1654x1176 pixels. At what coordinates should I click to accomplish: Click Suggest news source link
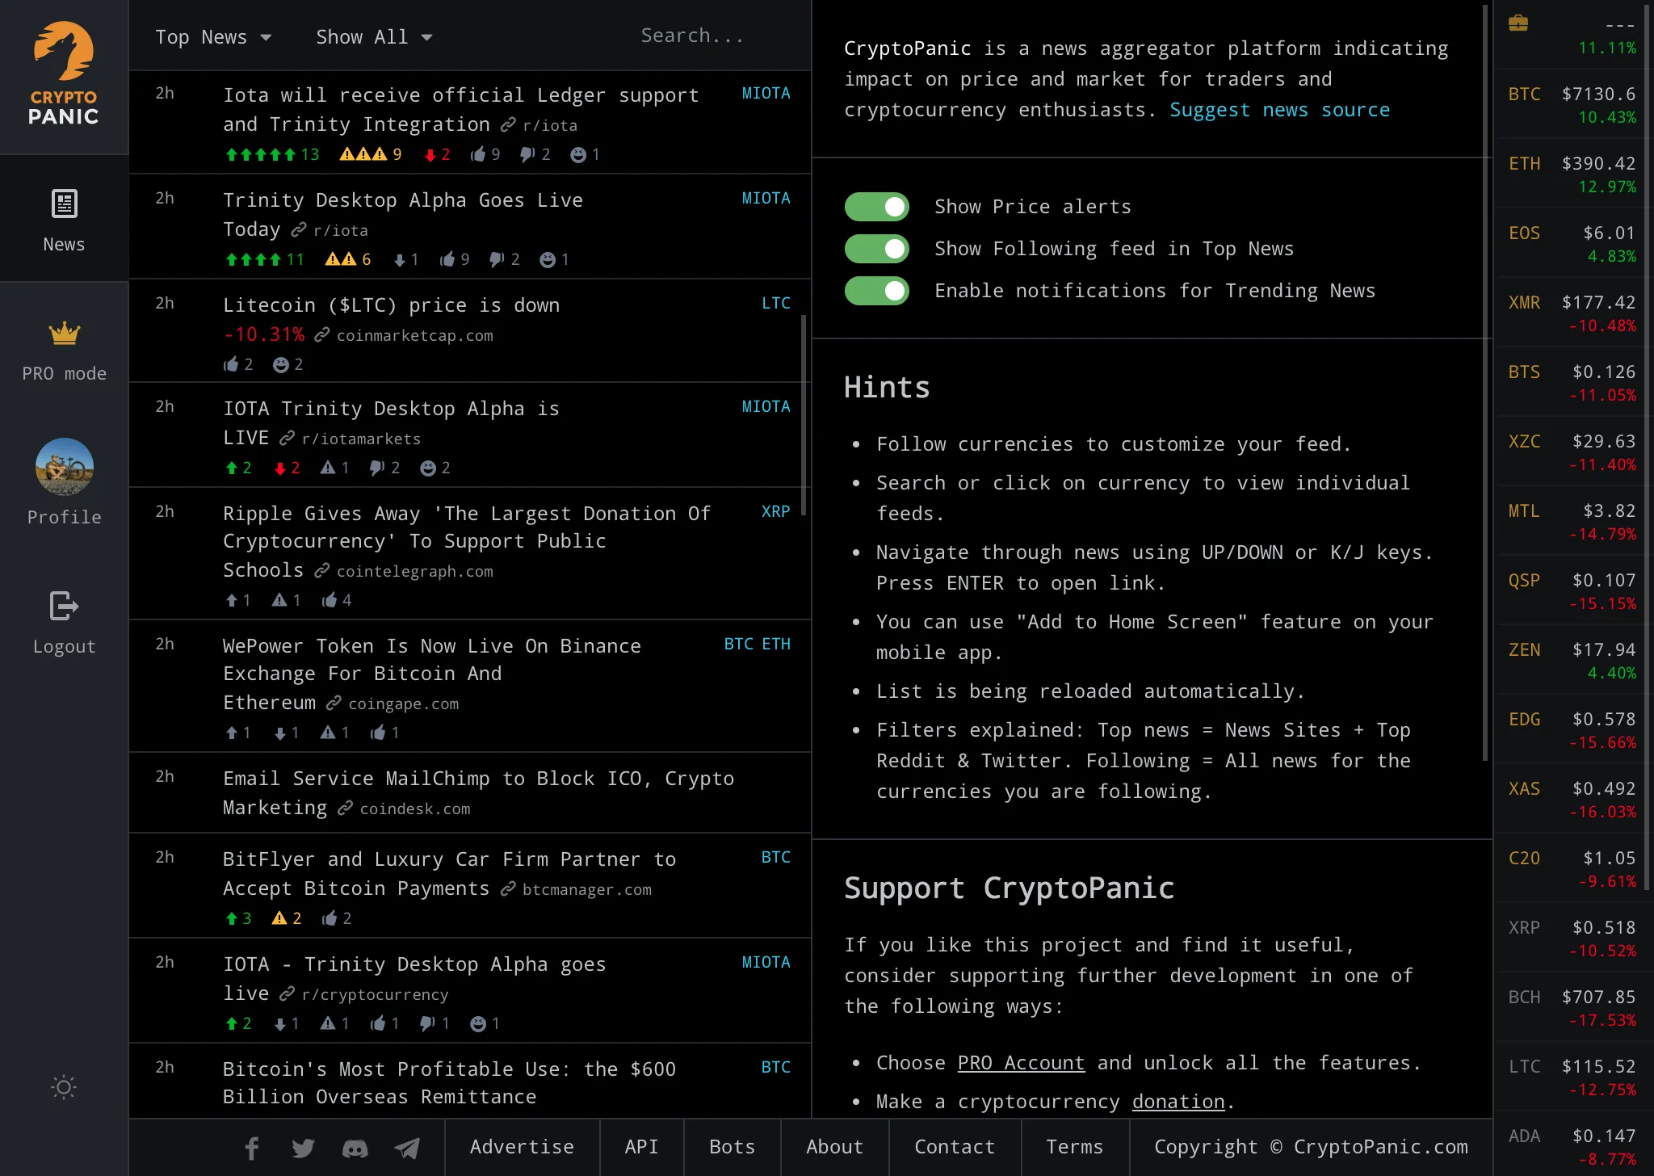click(1279, 110)
